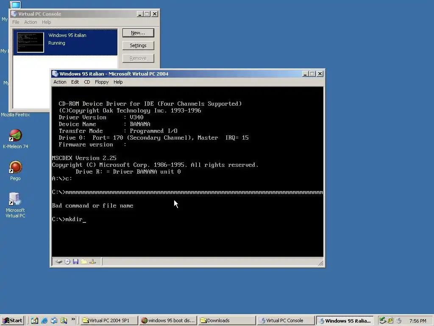
Task: Open Help menu in Virtual PC Console
Action: [x=47, y=22]
